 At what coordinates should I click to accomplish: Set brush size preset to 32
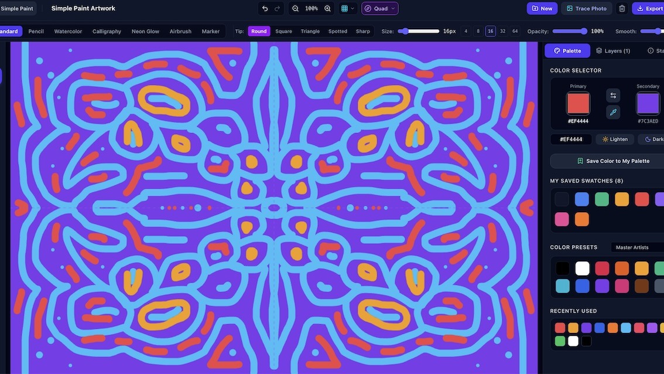502,32
